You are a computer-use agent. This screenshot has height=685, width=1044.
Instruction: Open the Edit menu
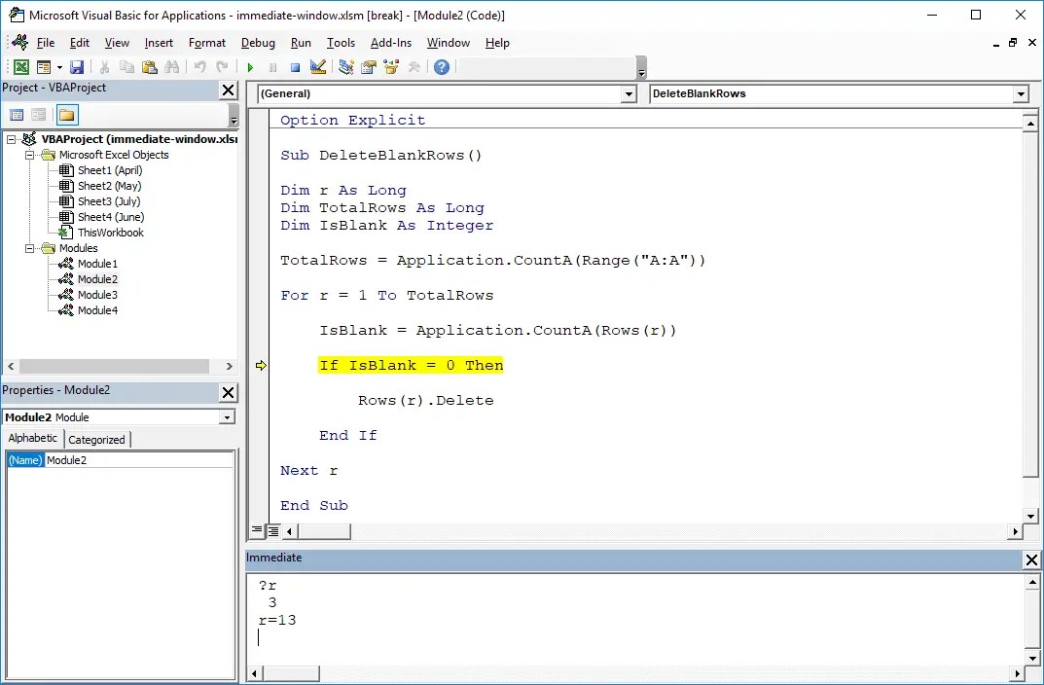(x=79, y=43)
